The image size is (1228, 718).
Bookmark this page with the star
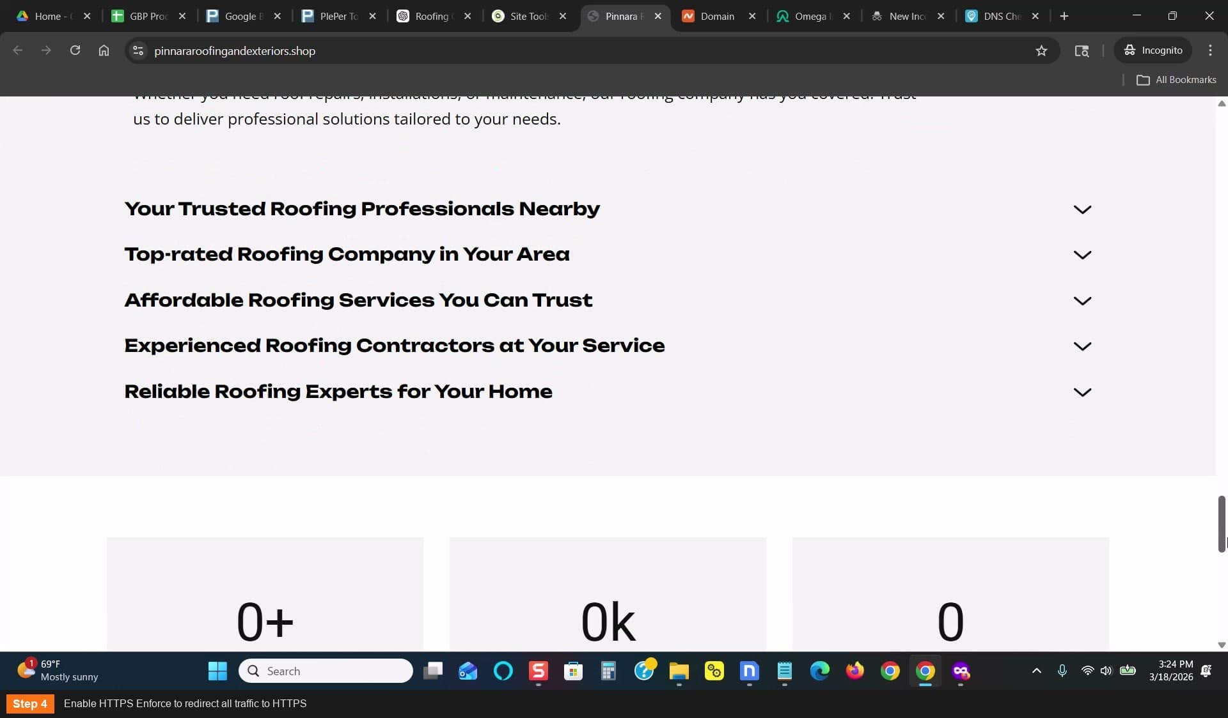click(1041, 50)
